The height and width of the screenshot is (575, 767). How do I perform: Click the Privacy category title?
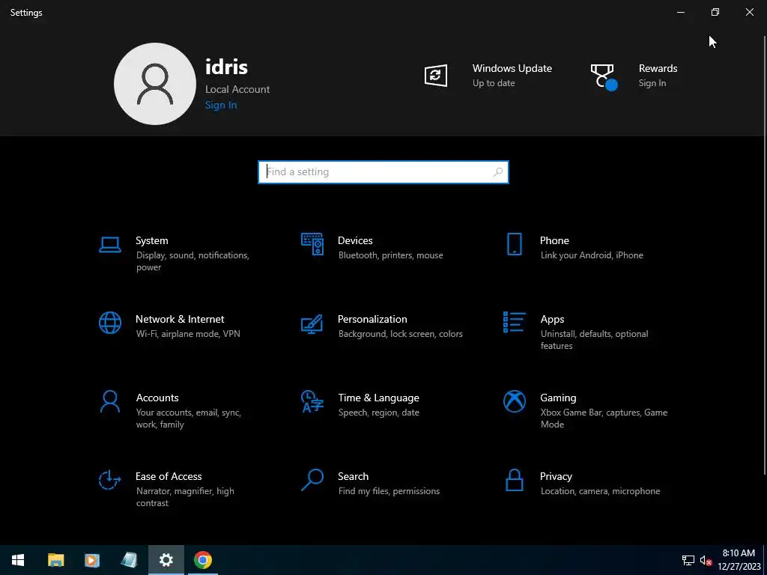pyautogui.click(x=556, y=477)
